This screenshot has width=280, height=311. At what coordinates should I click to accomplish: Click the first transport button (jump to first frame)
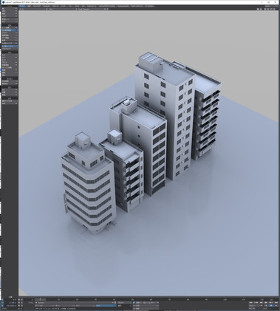(251, 302)
